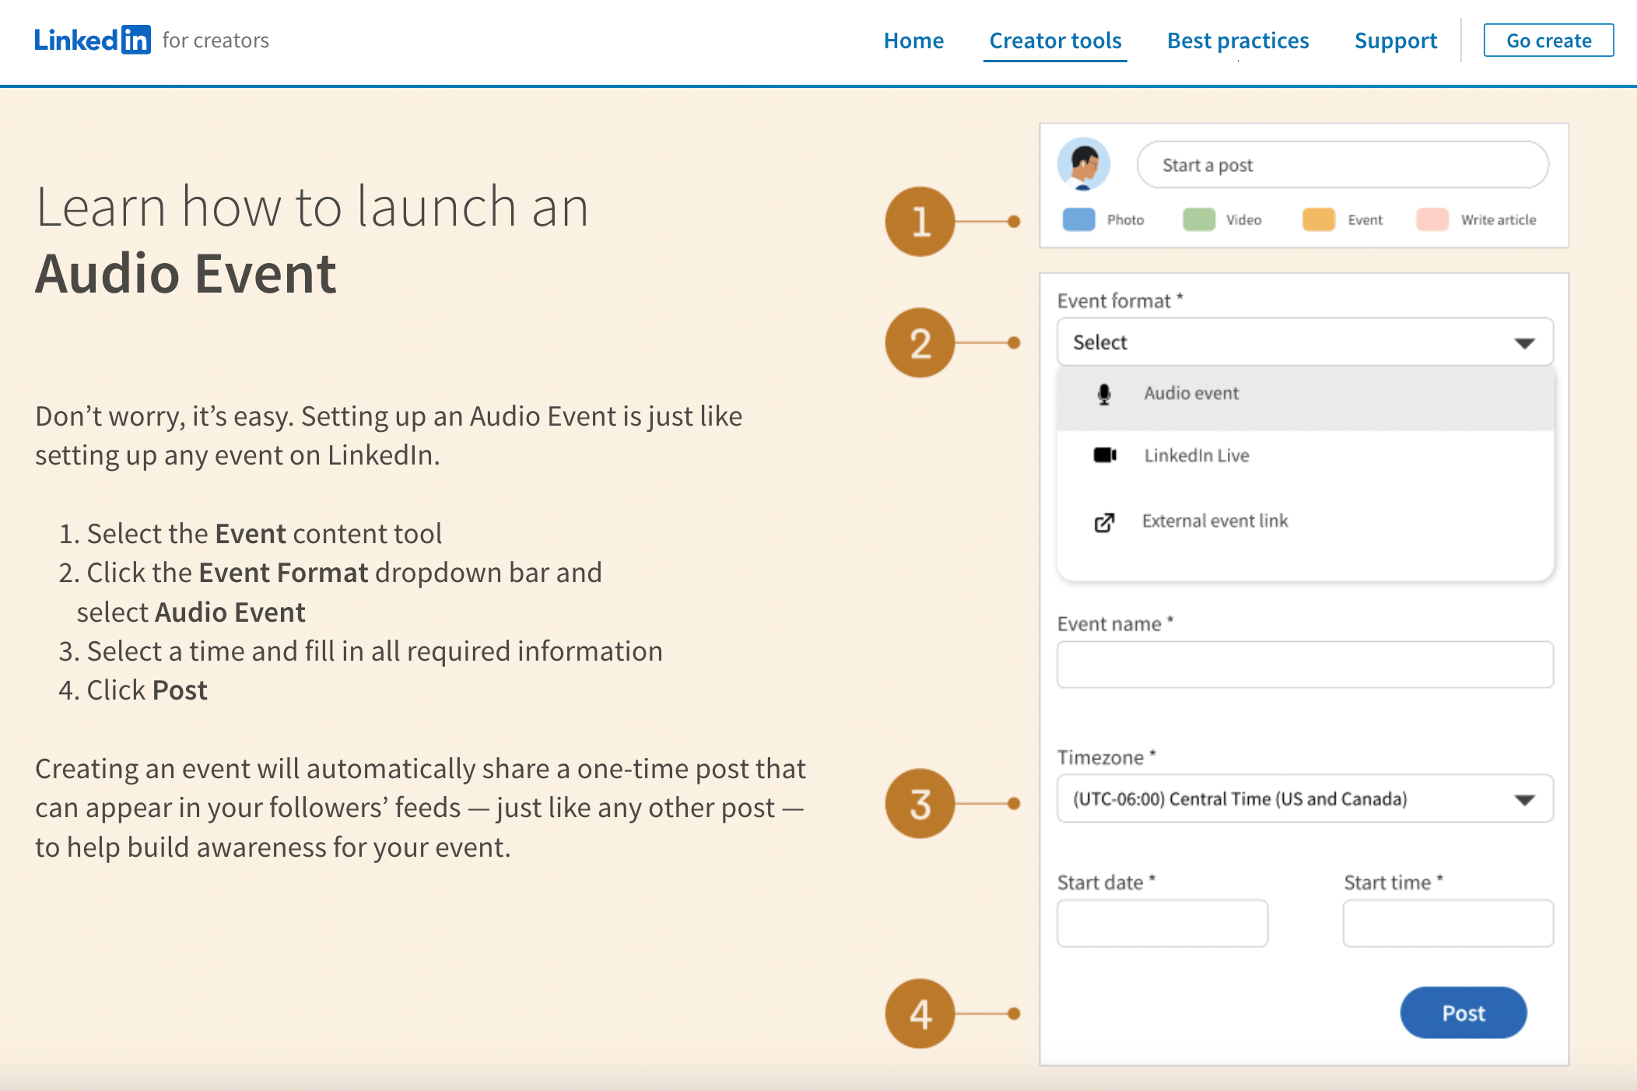Open the Support nav link
The width and height of the screenshot is (1637, 1091).
click(1396, 40)
